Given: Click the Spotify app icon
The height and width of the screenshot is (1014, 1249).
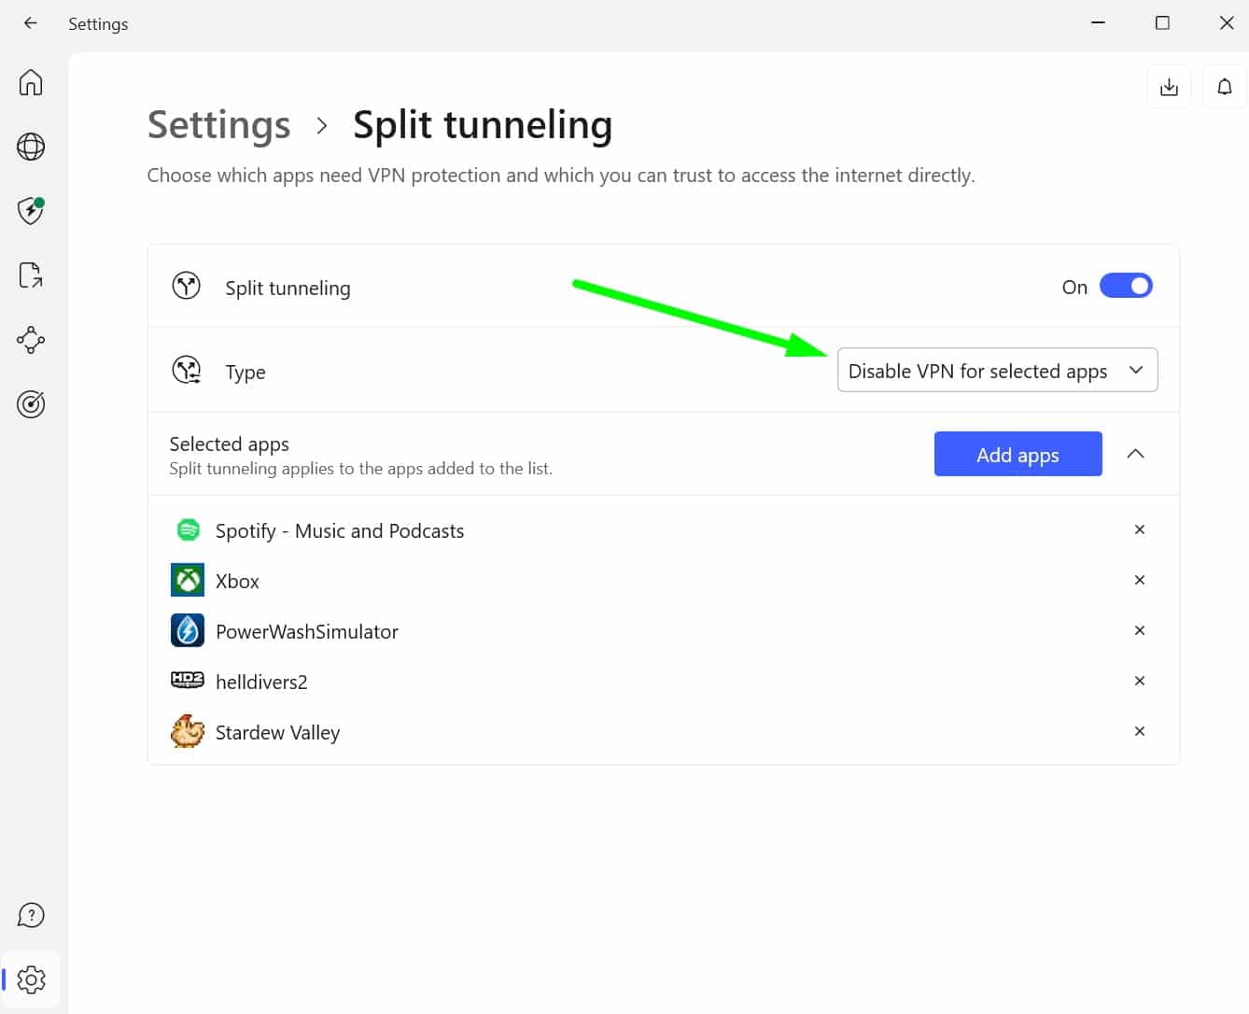Looking at the screenshot, I should tap(188, 530).
